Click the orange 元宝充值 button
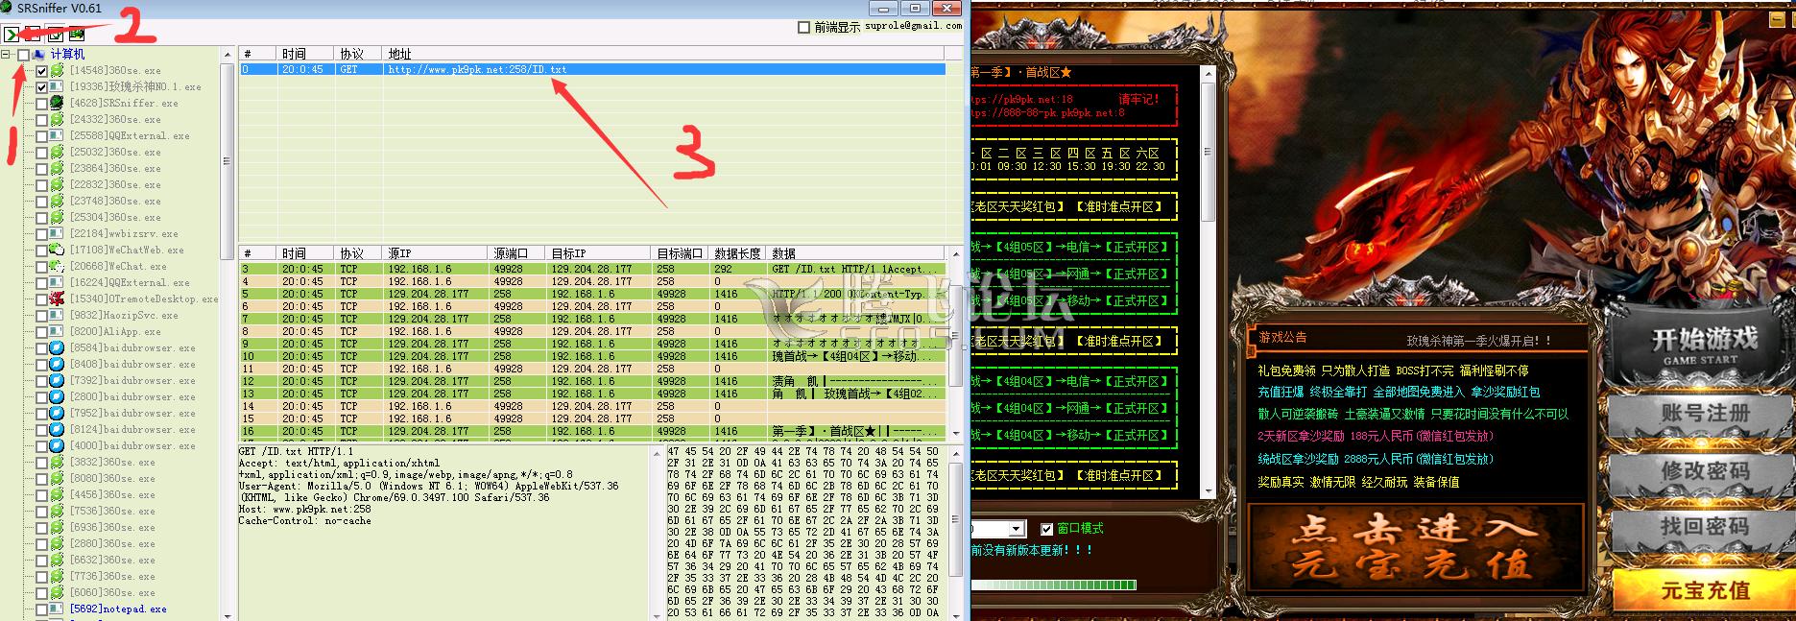 coord(1705,591)
